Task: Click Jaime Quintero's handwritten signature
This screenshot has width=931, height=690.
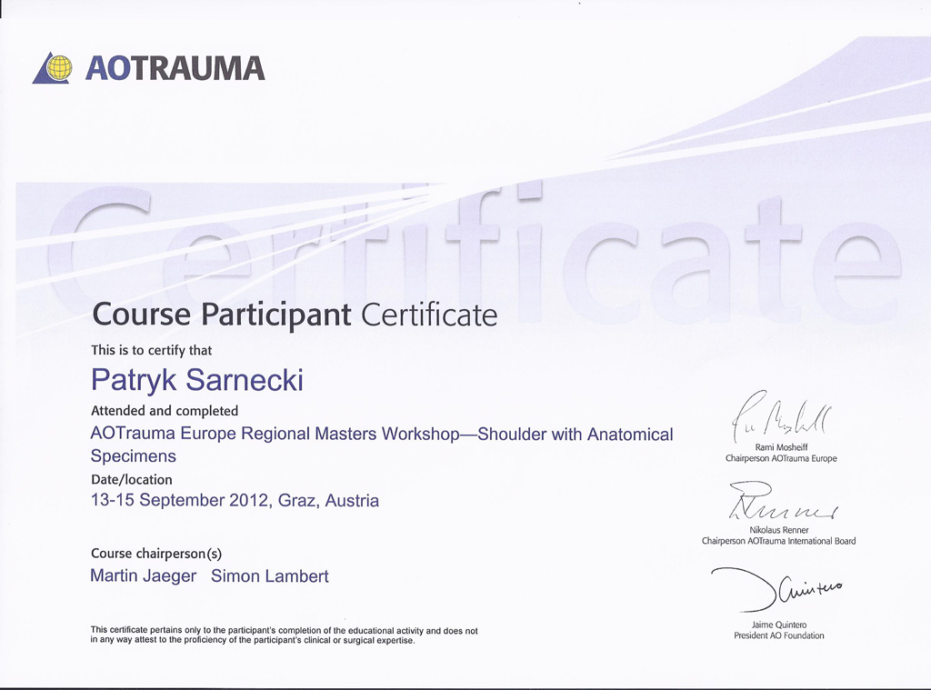Action: coord(776,589)
